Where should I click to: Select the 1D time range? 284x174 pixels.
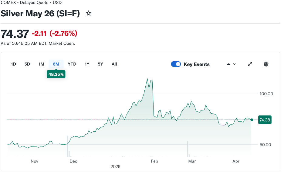pos(13,64)
